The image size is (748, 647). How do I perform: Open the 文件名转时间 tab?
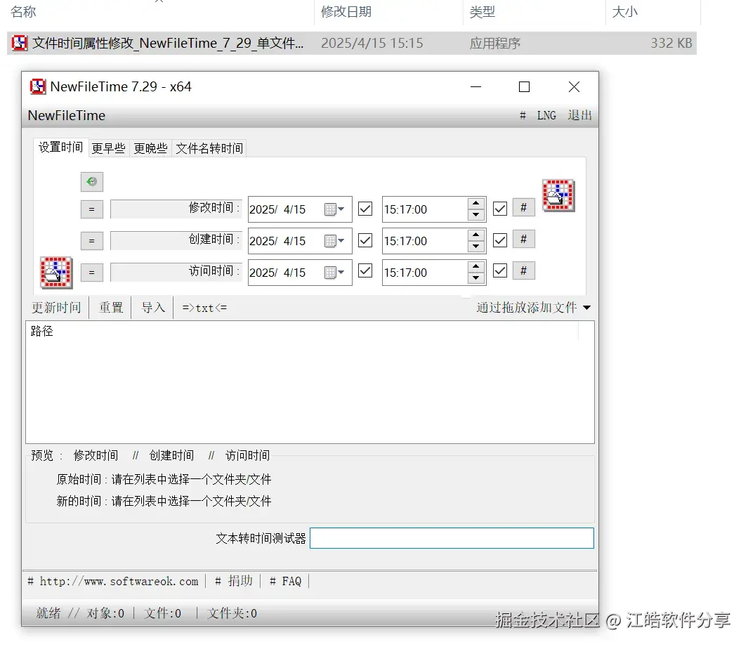209,148
